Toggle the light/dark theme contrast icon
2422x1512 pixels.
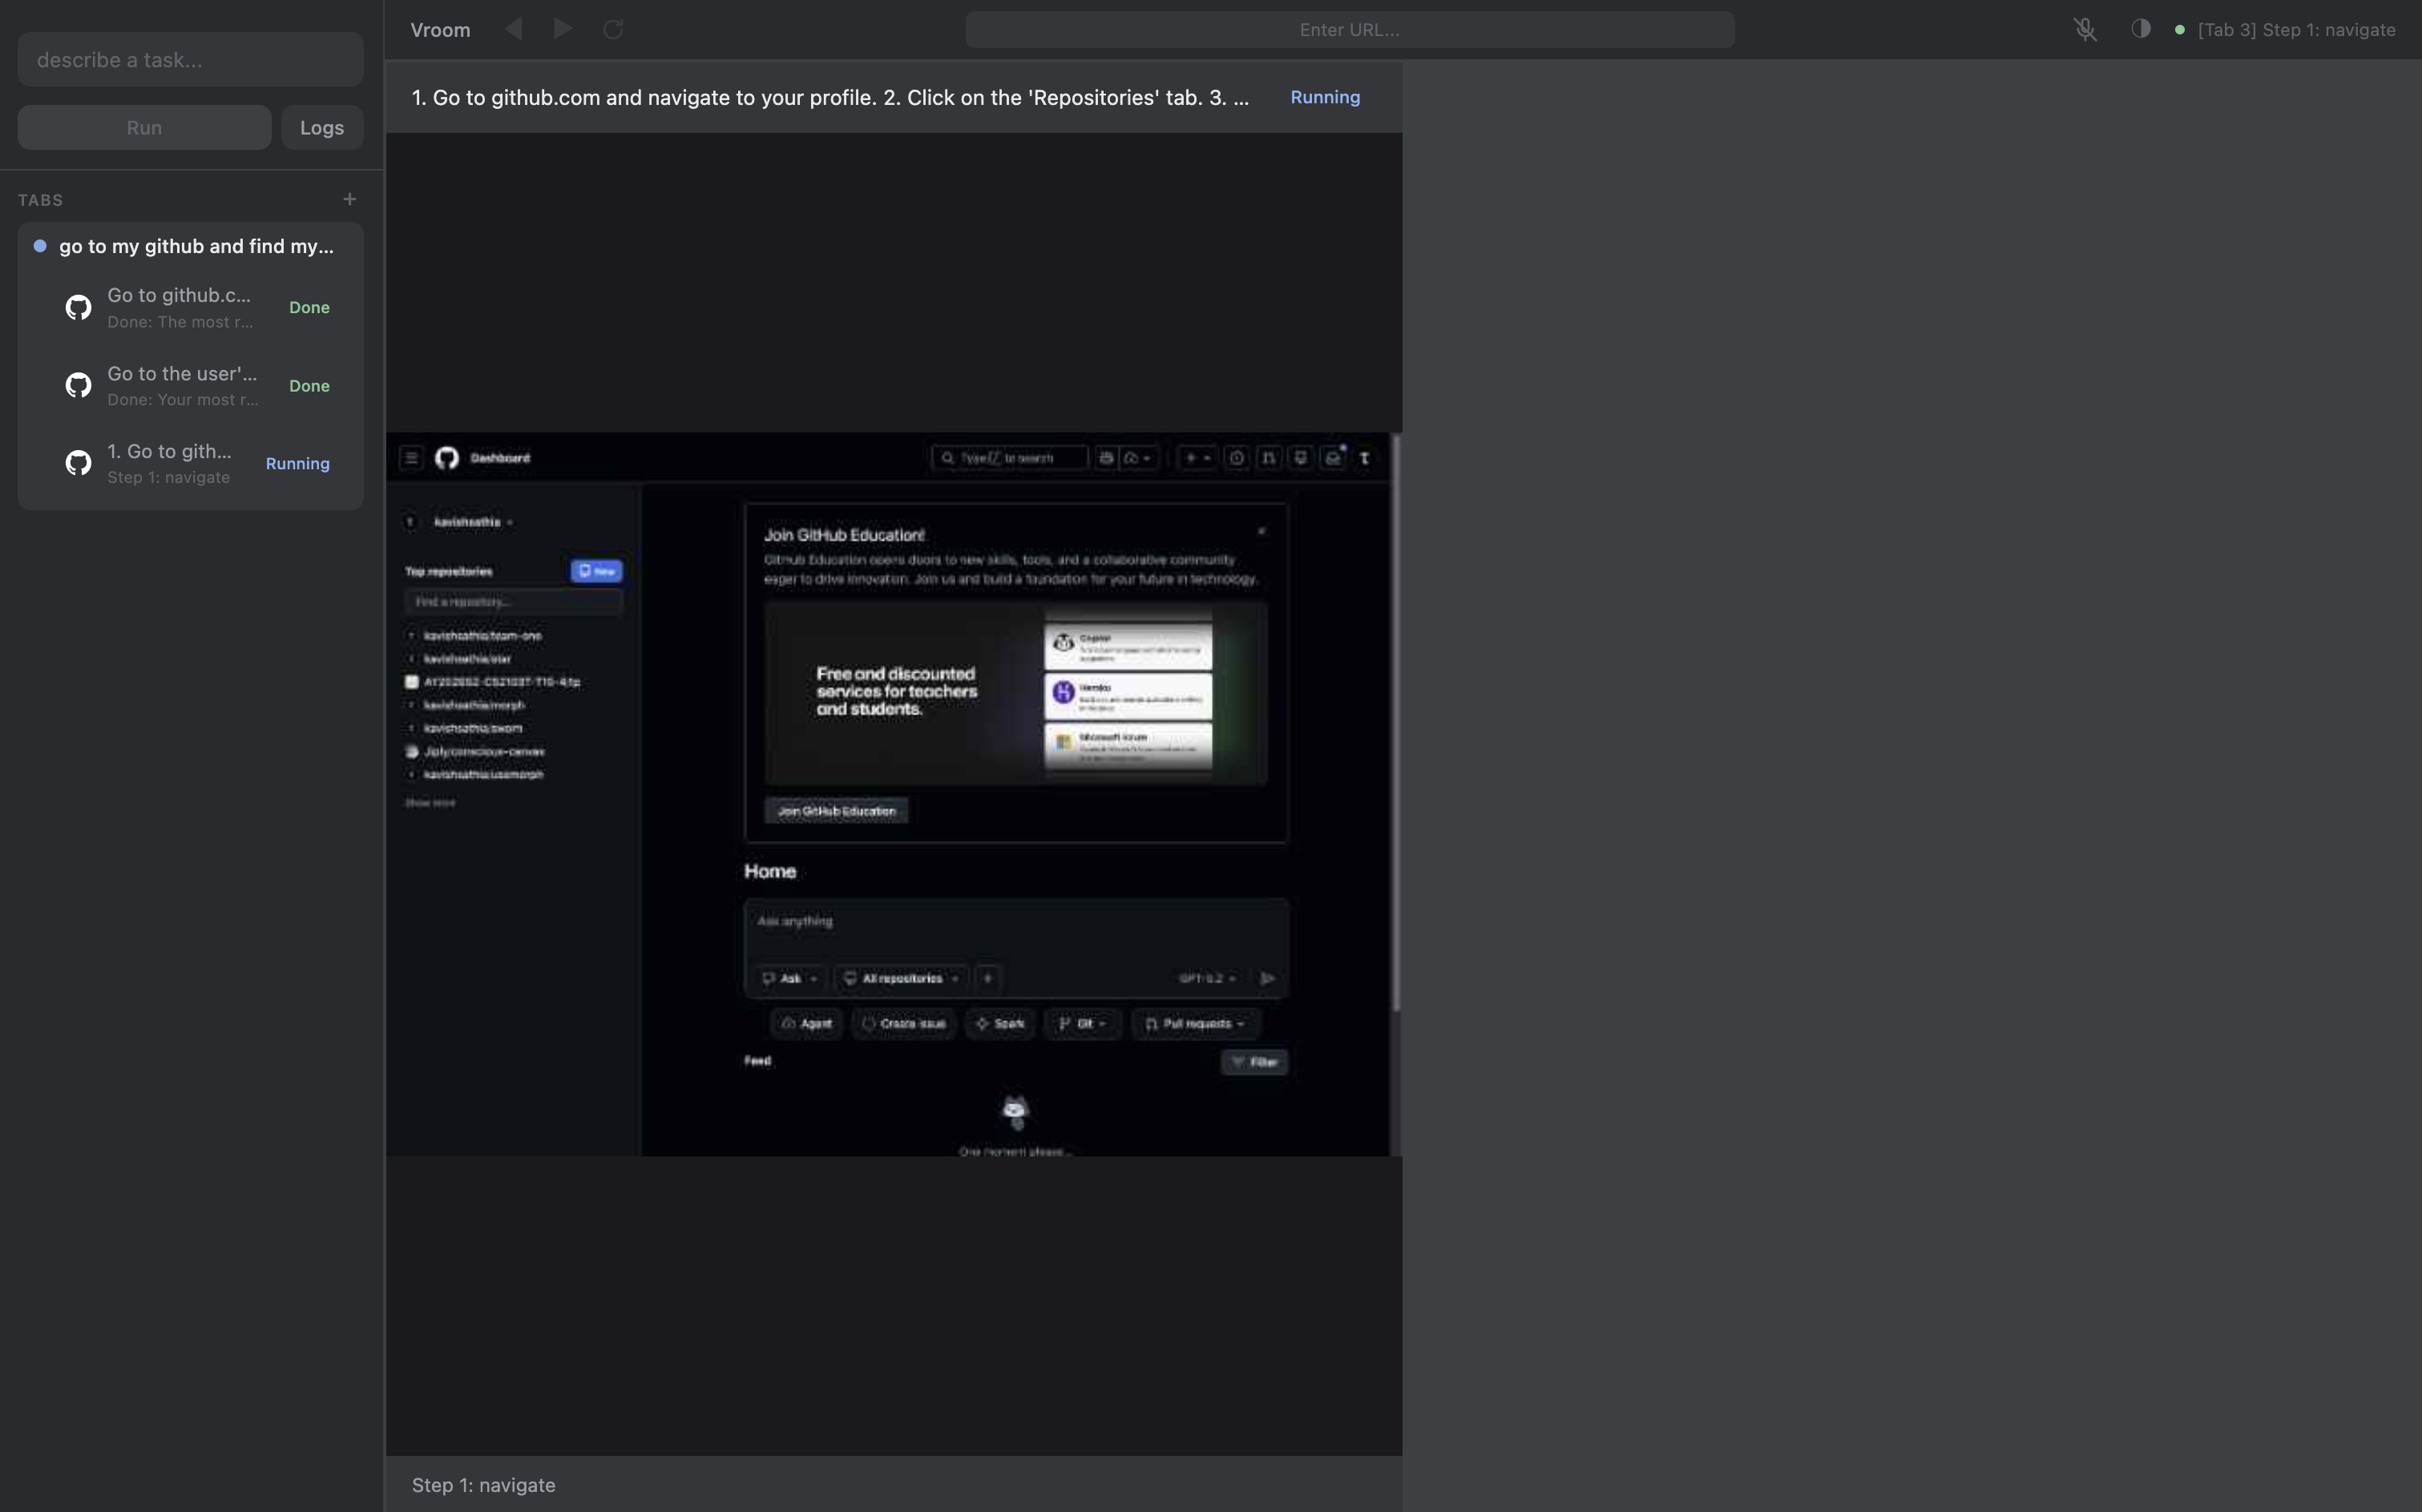tap(2140, 29)
